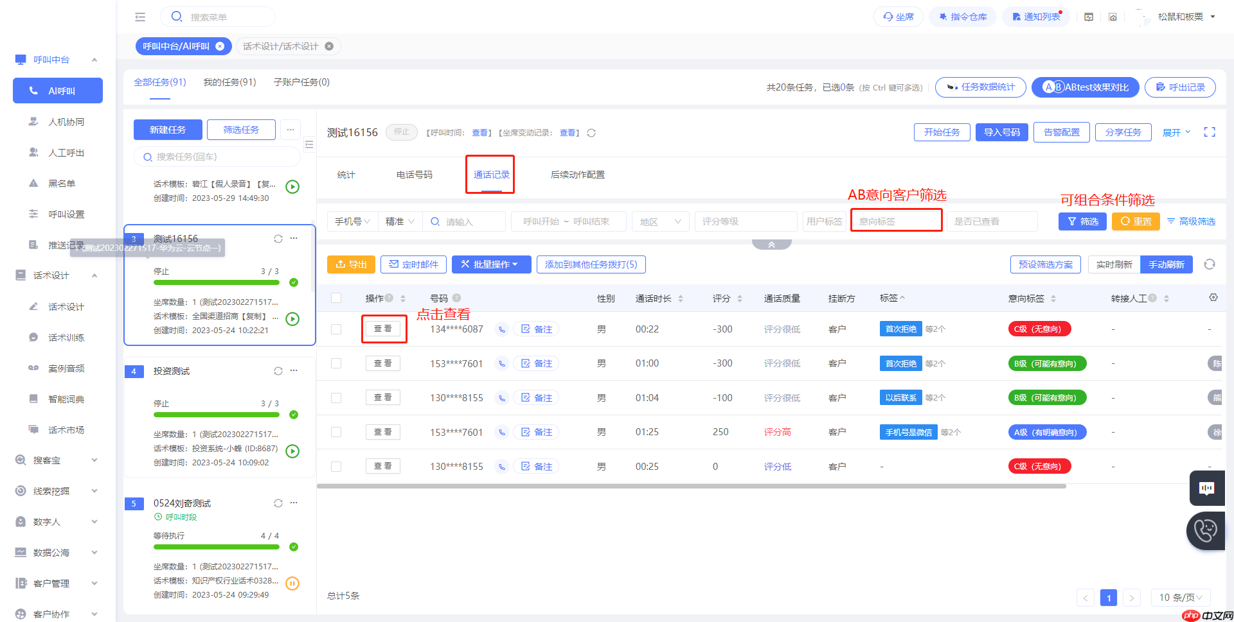Select the 我的任务(91) tab
The image size is (1234, 622).
point(230,82)
